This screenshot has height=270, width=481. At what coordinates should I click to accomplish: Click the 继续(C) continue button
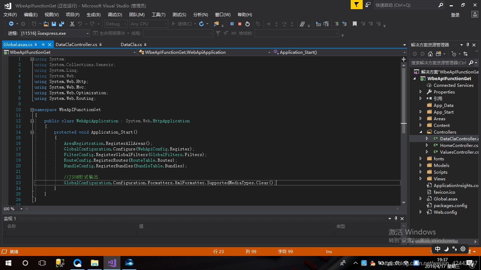click(182, 24)
